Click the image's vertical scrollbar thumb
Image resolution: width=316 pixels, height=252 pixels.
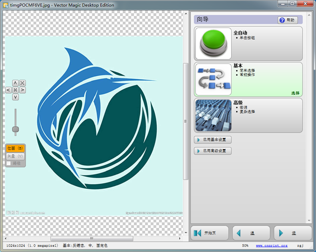(x=186, y=121)
